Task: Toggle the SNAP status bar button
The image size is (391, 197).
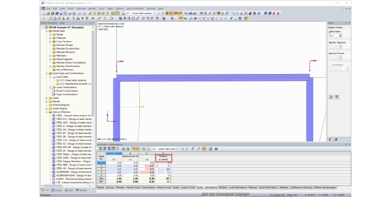Action: coord(205,195)
